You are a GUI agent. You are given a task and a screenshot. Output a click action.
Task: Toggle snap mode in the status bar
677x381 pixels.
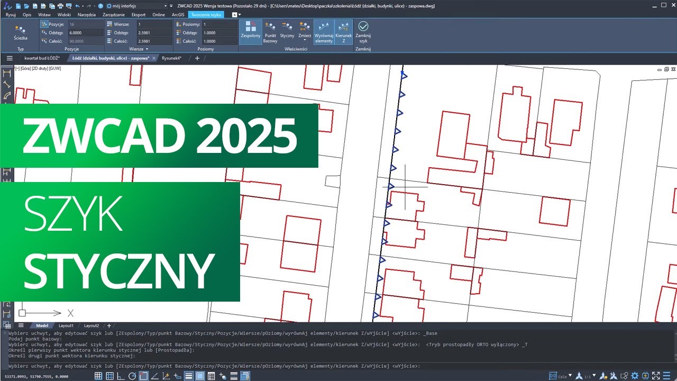(109, 376)
